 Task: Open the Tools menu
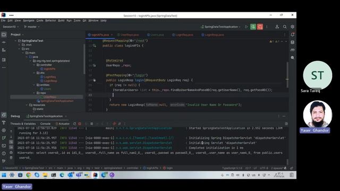[77, 20]
